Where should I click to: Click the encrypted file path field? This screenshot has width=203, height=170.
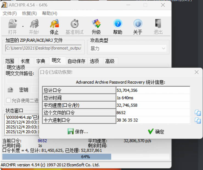click(x=43, y=48)
